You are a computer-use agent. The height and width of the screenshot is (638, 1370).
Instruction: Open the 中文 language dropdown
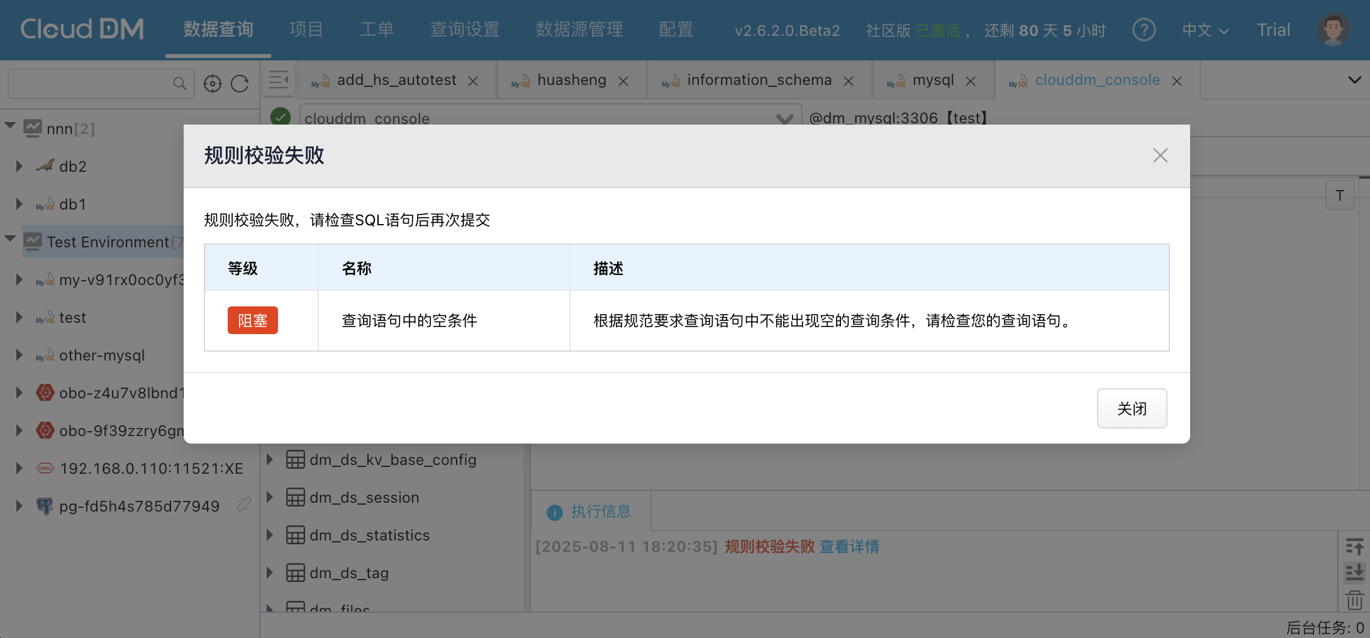pyautogui.click(x=1205, y=30)
